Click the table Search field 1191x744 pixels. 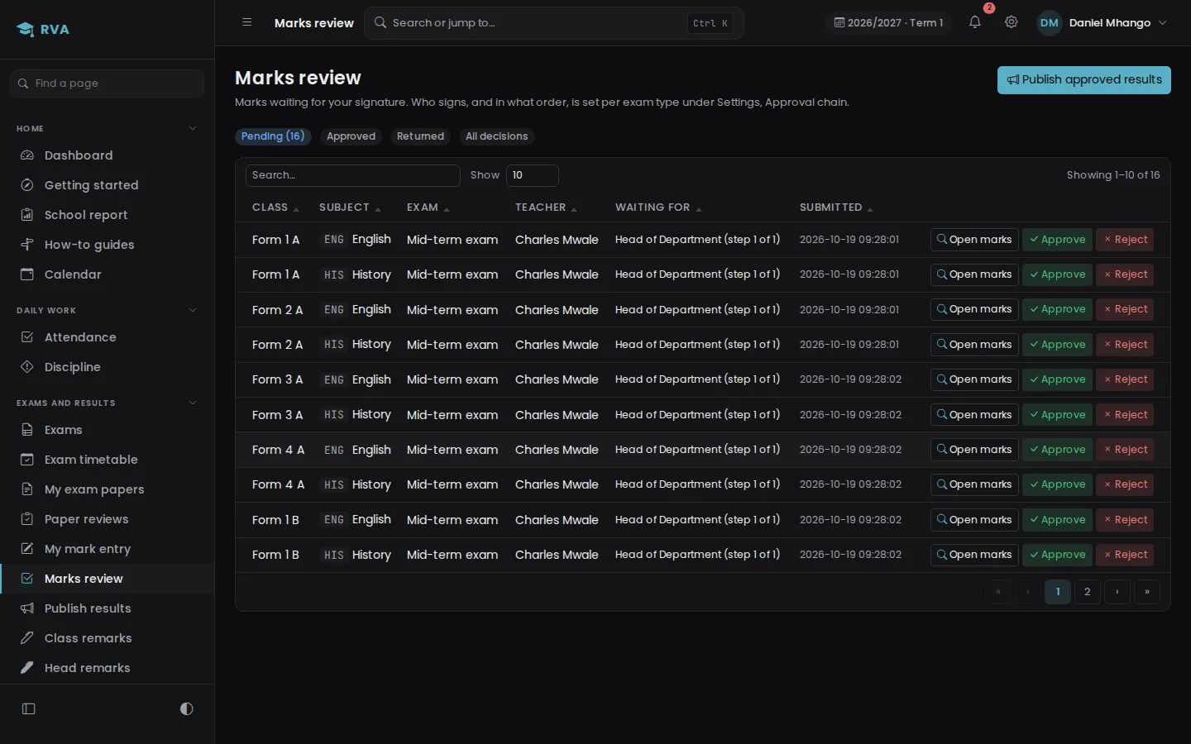point(353,175)
